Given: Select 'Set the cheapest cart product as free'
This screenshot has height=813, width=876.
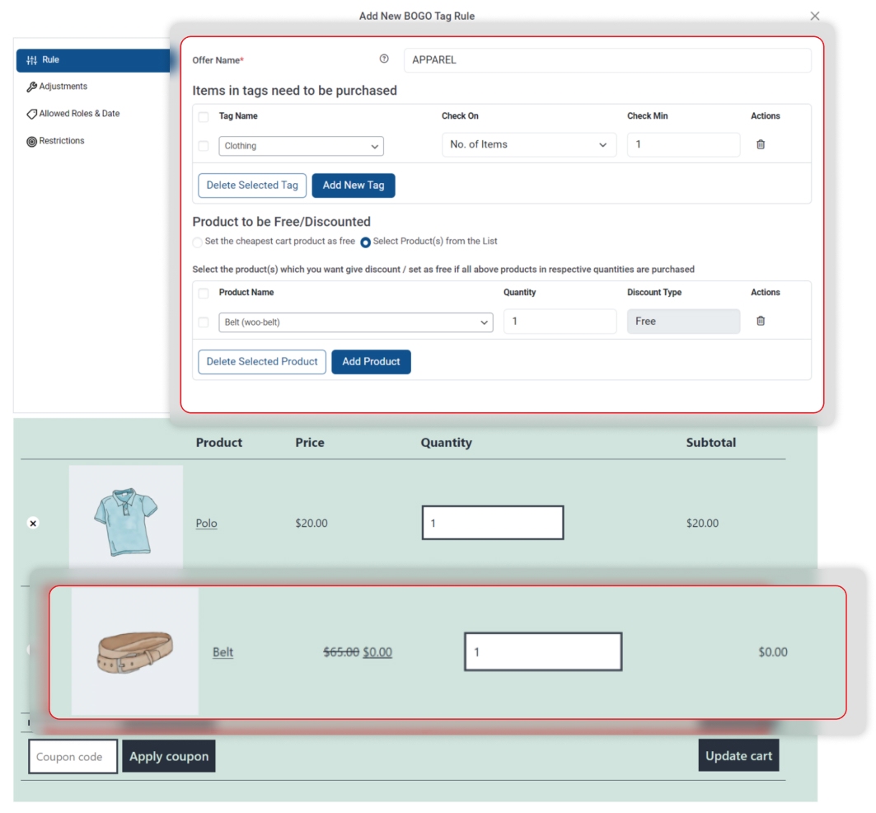Looking at the screenshot, I should click(x=197, y=242).
